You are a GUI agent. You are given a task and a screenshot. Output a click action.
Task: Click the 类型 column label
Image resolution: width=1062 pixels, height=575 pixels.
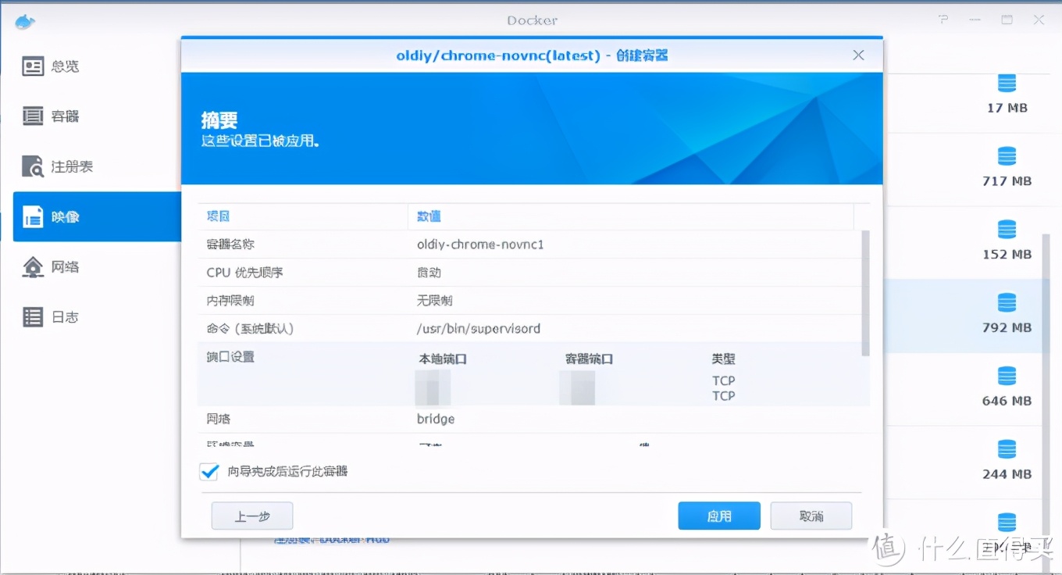pos(723,359)
